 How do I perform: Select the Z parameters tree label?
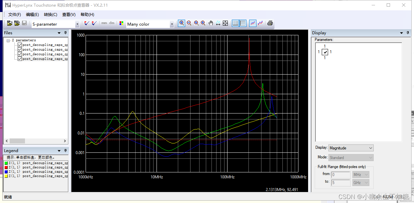24,40
